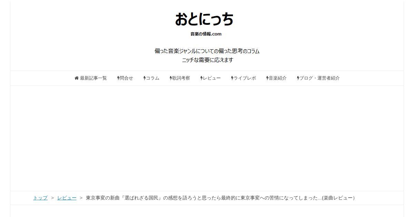414x217 pixels.
Task: Open the レビュー menu item in navigation
Action: coord(210,78)
